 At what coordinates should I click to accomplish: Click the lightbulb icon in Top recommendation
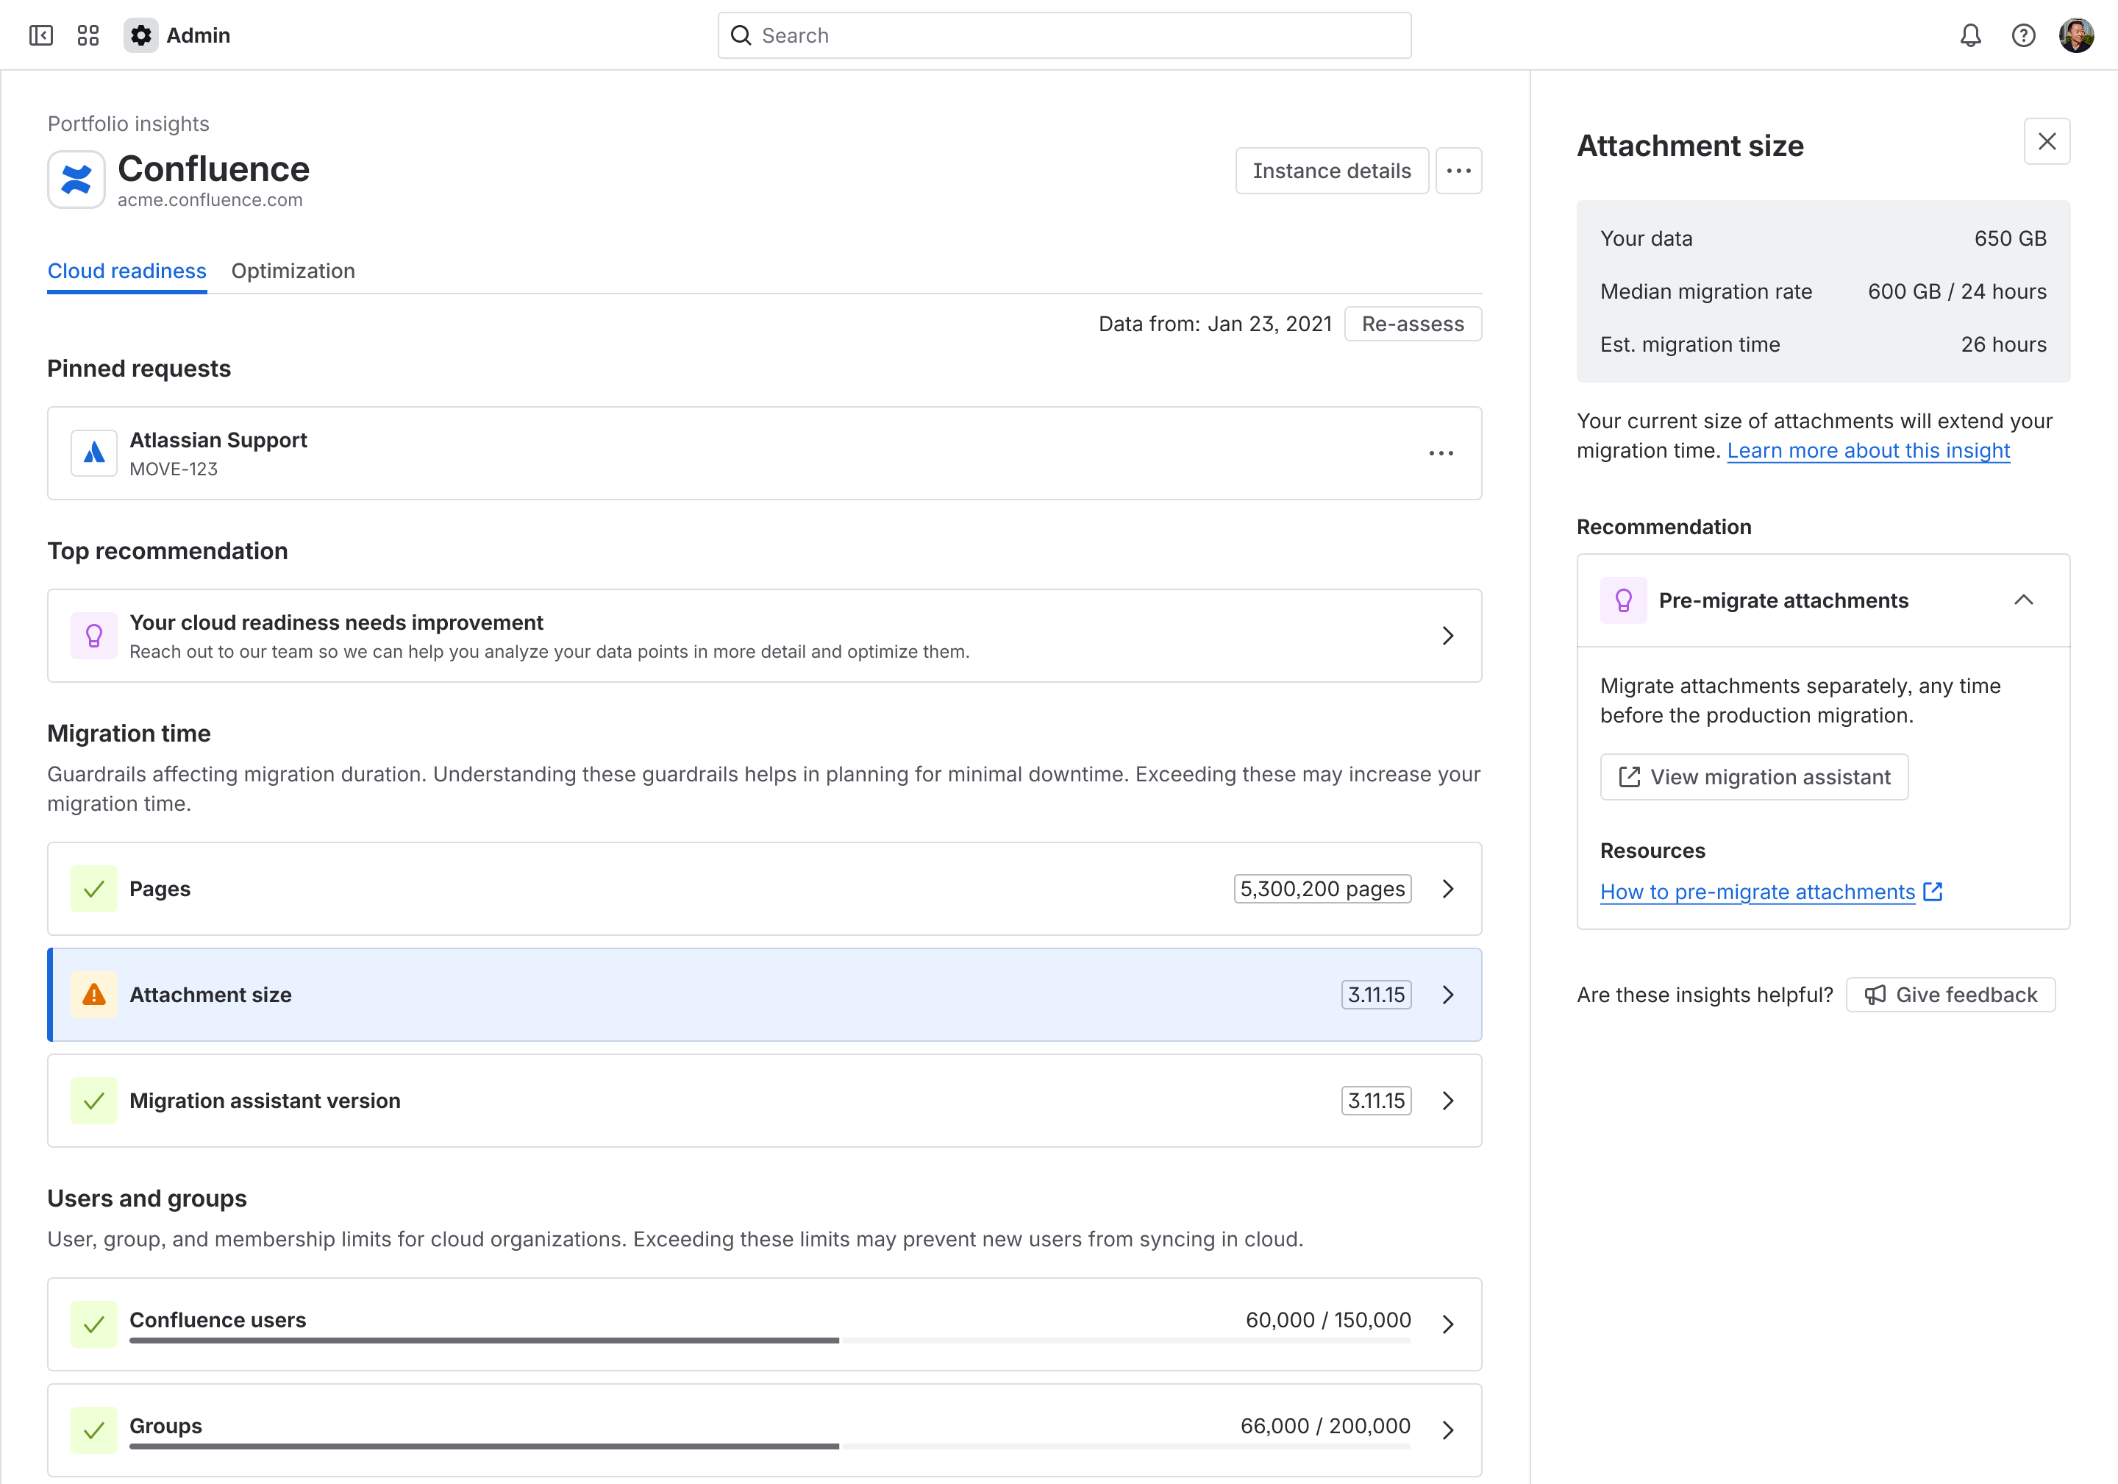point(94,636)
